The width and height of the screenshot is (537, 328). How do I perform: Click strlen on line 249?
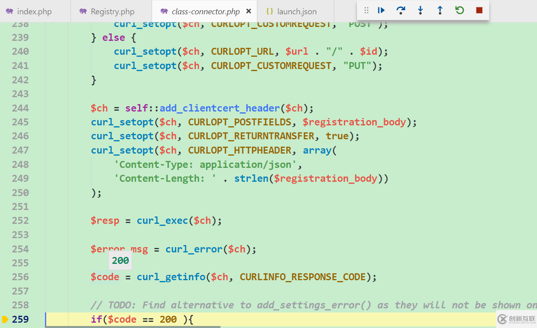(251, 179)
